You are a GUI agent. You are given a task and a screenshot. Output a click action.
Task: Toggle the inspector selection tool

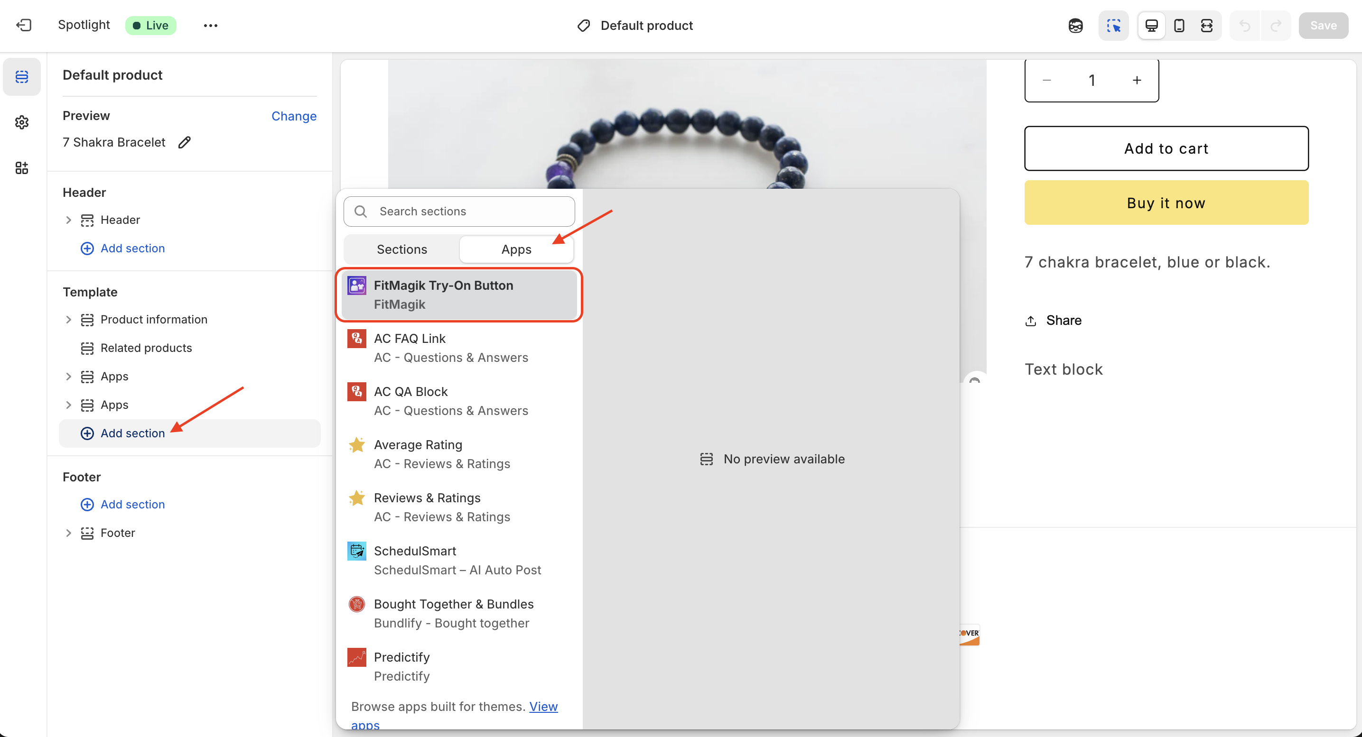point(1113,25)
